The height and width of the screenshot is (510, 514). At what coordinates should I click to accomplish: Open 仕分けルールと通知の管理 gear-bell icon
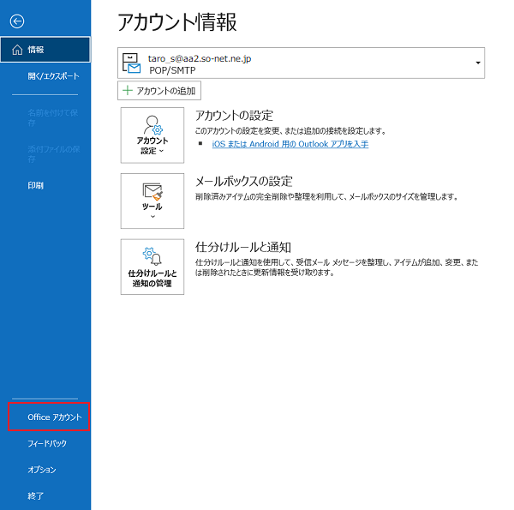tap(152, 255)
